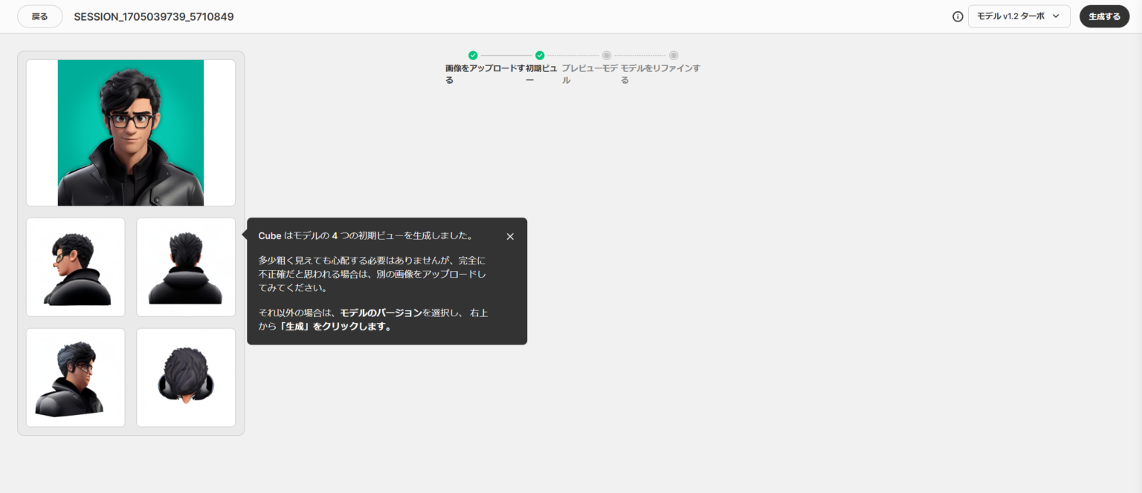The height and width of the screenshot is (493, 1142).
Task: Click the info icon beside model dropdown
Action: tap(958, 16)
